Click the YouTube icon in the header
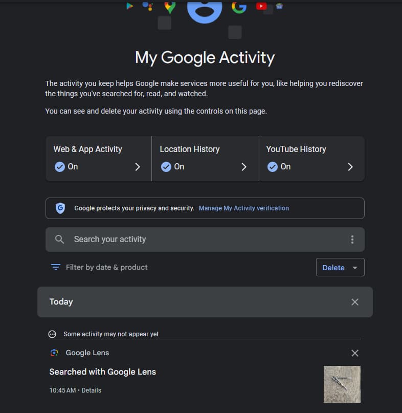The width and height of the screenshot is (402, 413). (261, 6)
